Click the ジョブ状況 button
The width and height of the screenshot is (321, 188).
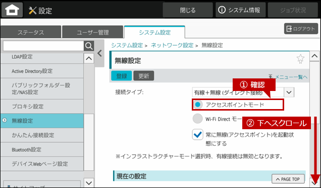click(293, 10)
